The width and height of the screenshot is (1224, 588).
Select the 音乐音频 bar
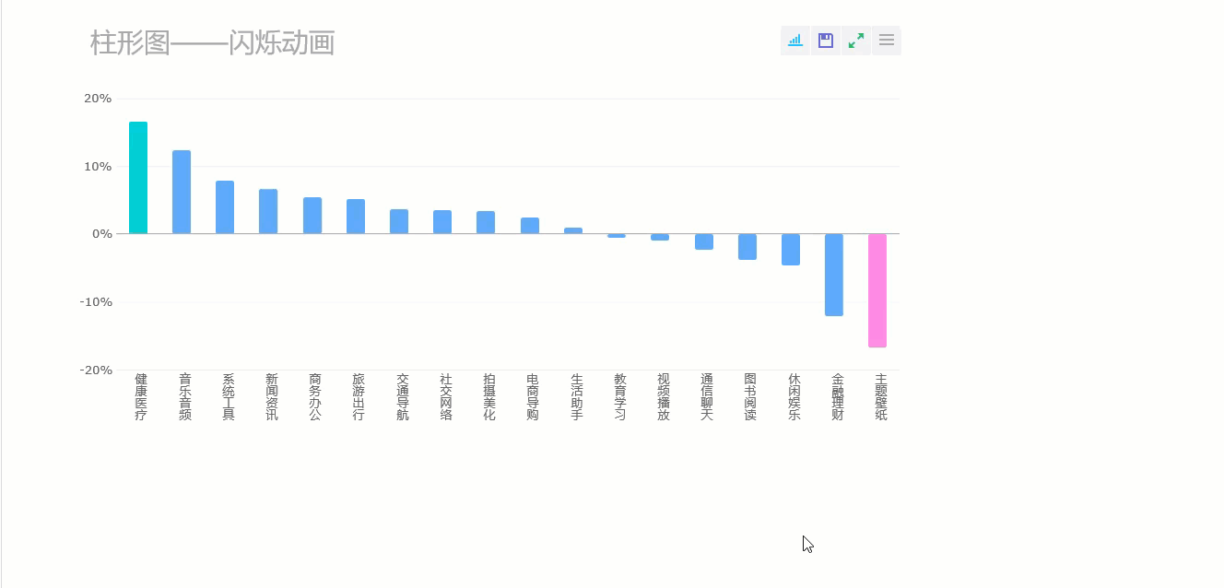coord(182,192)
